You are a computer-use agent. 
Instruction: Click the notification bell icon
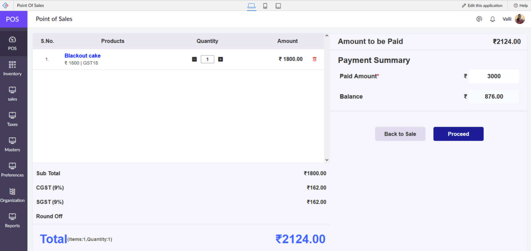(x=493, y=19)
